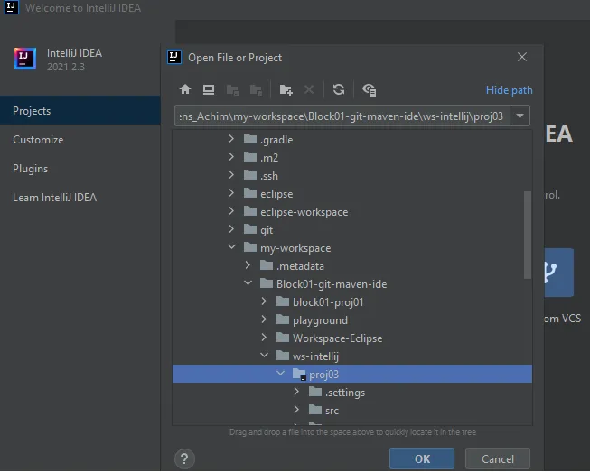
Task: Open the Projects tab in sidebar
Action: point(80,110)
